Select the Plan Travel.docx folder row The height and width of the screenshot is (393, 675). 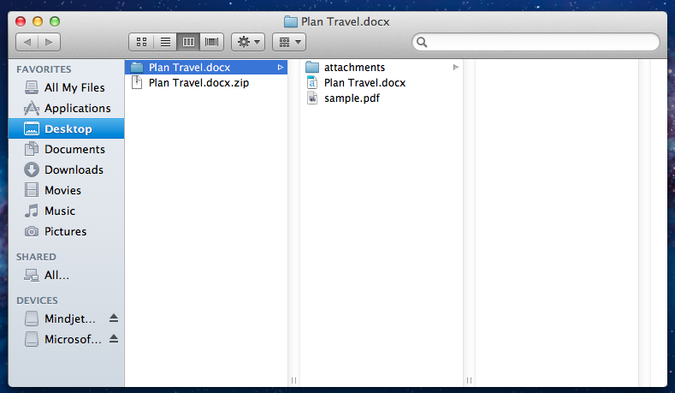pos(206,68)
